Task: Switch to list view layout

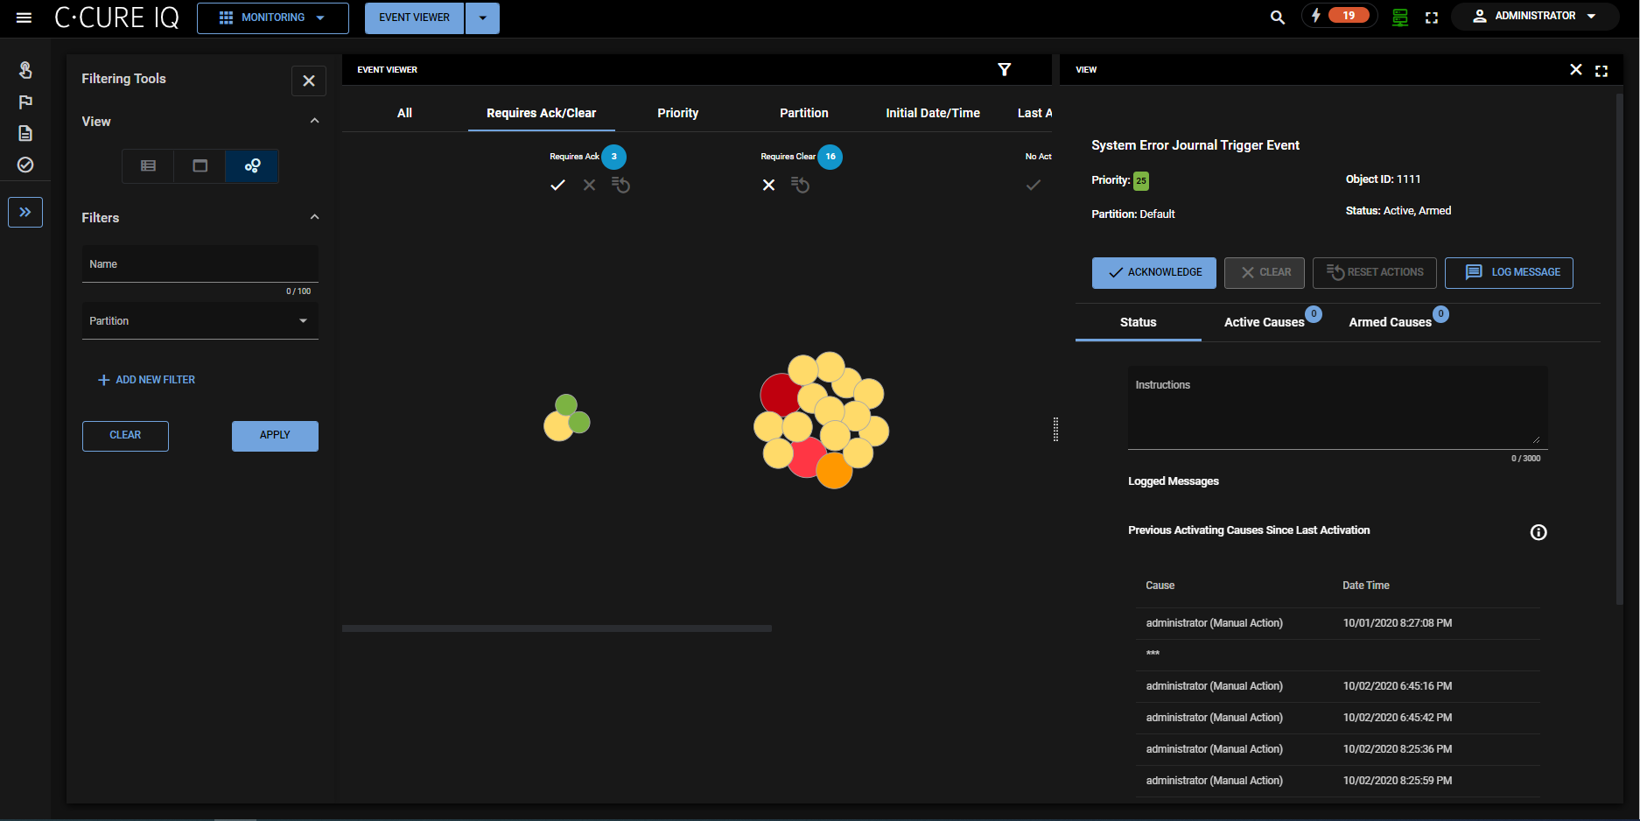Action: (148, 165)
